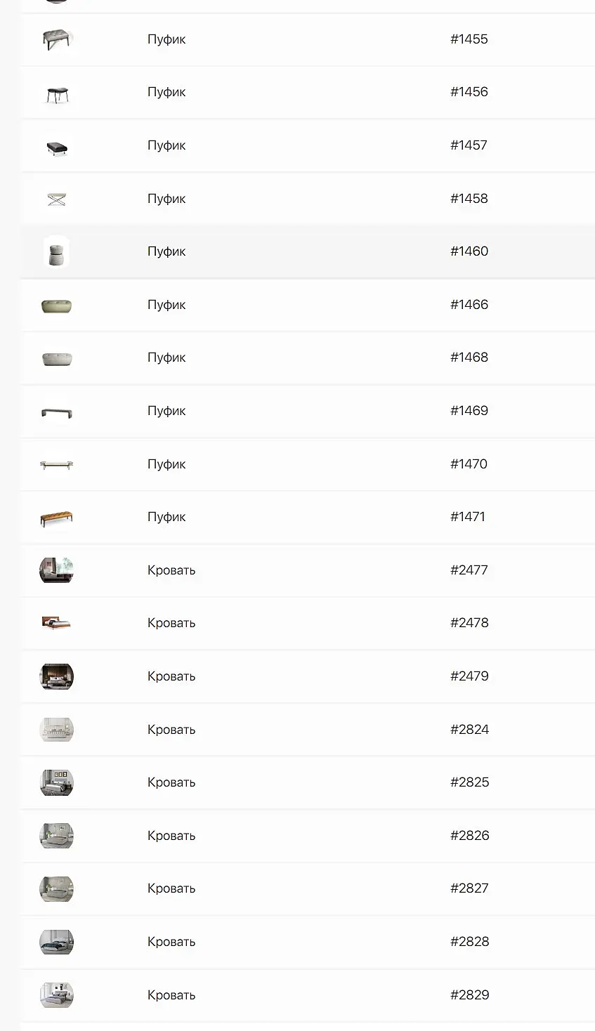The width and height of the screenshot is (595, 1031).
Task: Click the green pouf image for #1466
Action: (56, 306)
